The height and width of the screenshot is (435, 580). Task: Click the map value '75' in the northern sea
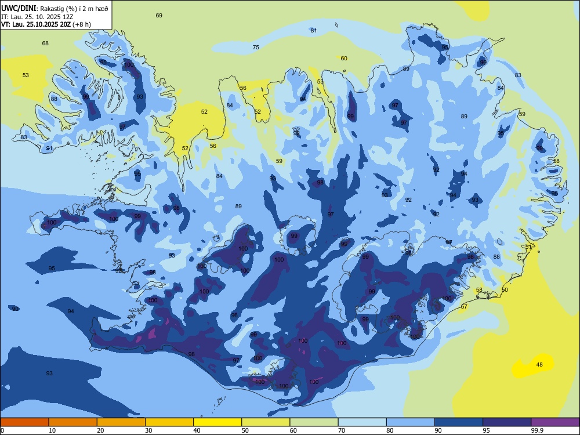tap(256, 48)
